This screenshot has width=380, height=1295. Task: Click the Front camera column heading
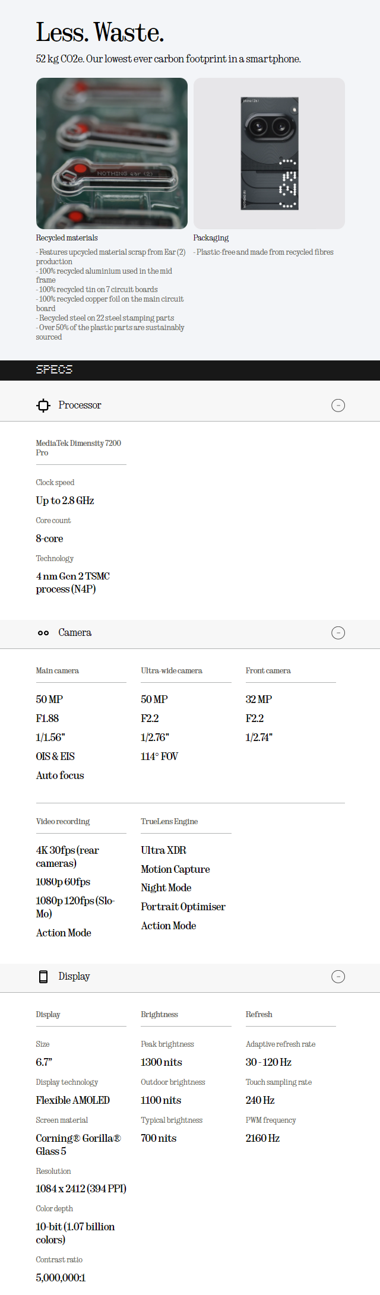pyautogui.click(x=268, y=671)
